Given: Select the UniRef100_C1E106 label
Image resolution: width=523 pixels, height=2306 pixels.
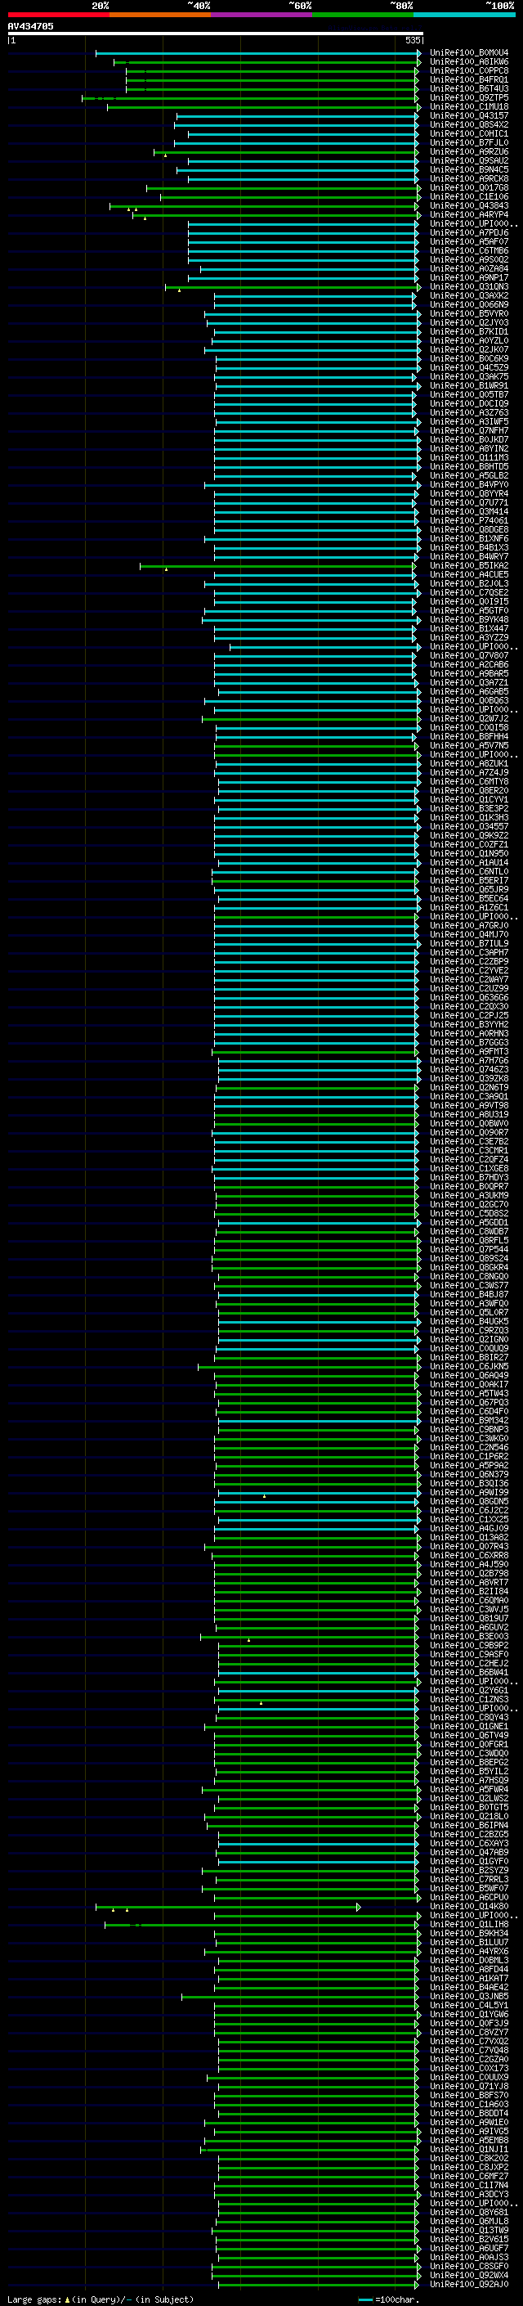Looking at the screenshot, I should [468, 196].
